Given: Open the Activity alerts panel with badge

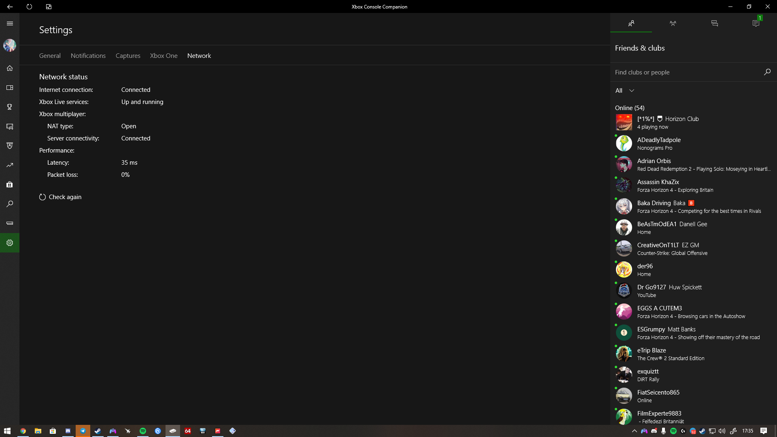Looking at the screenshot, I should 756,23.
